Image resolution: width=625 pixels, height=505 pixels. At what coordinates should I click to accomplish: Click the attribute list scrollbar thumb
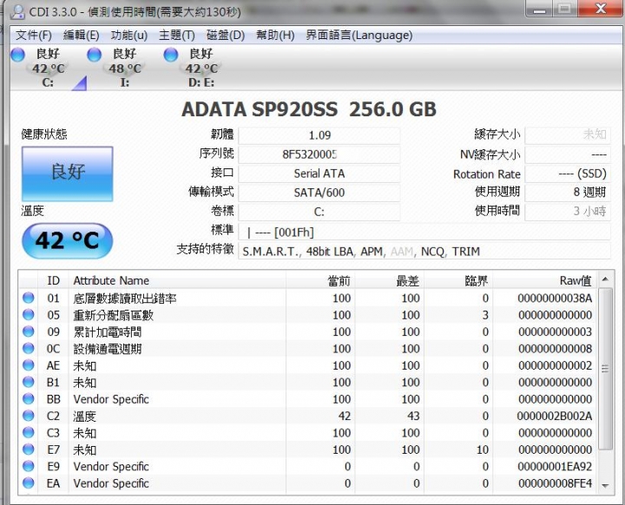click(605, 369)
